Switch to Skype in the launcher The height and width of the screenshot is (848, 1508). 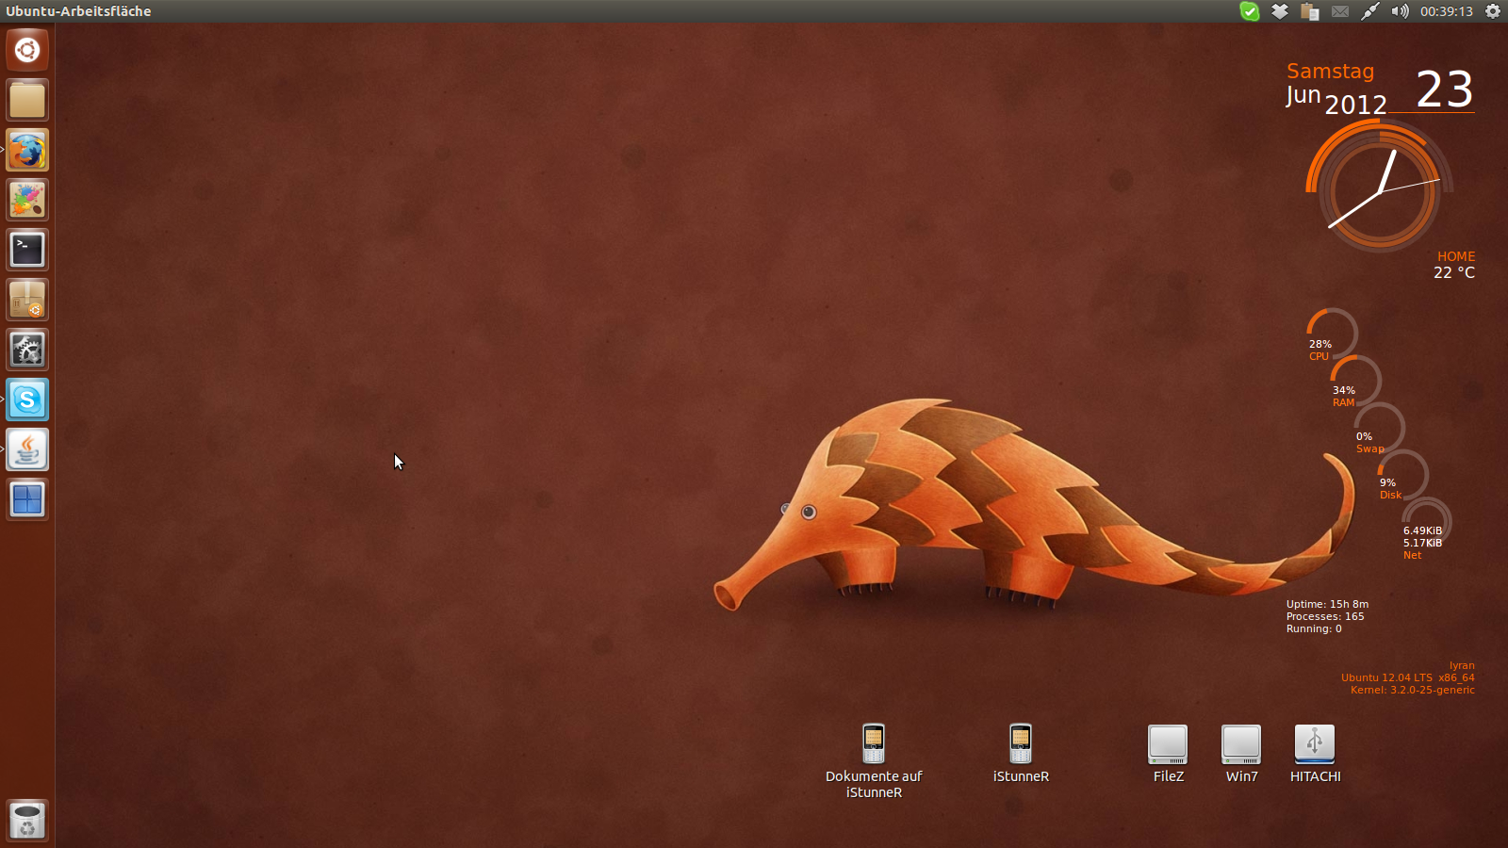click(x=27, y=400)
